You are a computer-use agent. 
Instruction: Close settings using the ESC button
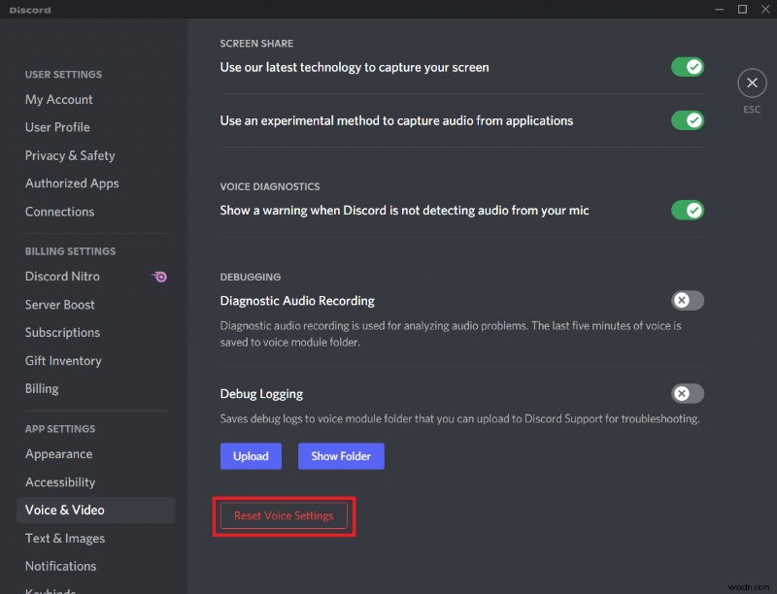click(x=752, y=82)
